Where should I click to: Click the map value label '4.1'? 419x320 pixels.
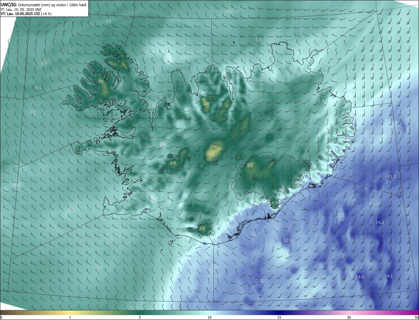click(x=79, y=149)
